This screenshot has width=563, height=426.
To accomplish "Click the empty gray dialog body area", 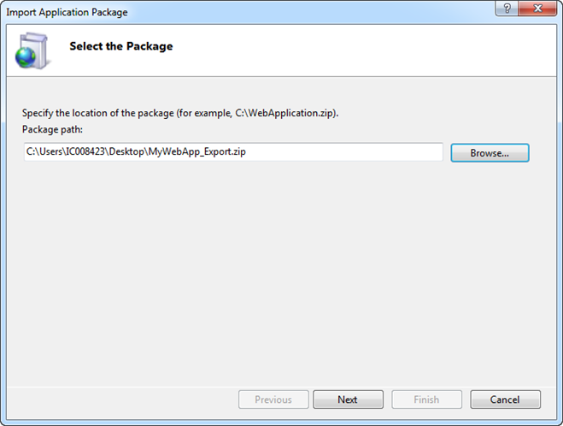I will pos(273,274).
